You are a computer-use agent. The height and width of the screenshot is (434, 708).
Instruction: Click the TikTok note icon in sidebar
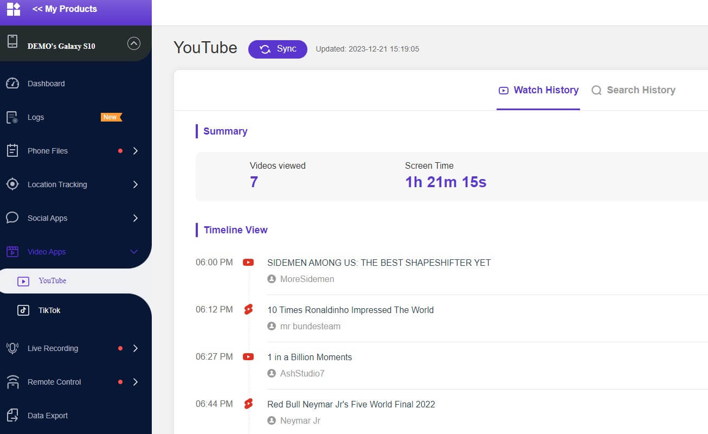(x=23, y=310)
